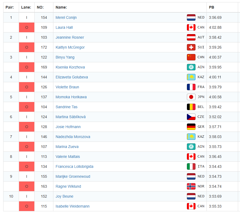
Task: Select the Marijke Groenewoud name link
Action: tap(73, 176)
